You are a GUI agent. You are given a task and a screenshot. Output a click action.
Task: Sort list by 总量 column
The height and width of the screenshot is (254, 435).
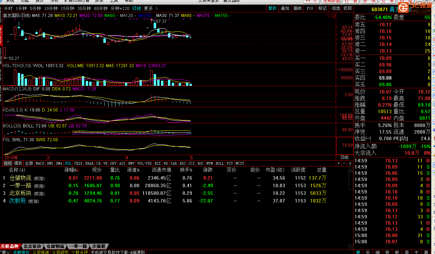322,170
